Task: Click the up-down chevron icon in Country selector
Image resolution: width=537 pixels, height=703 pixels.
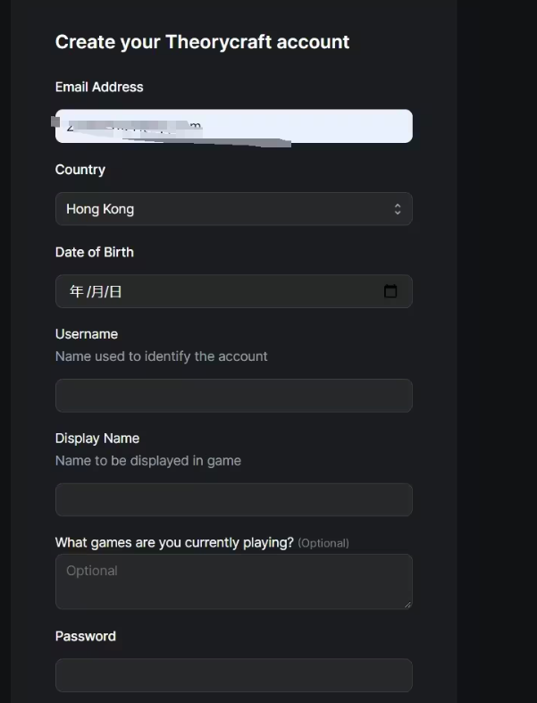Action: click(398, 209)
